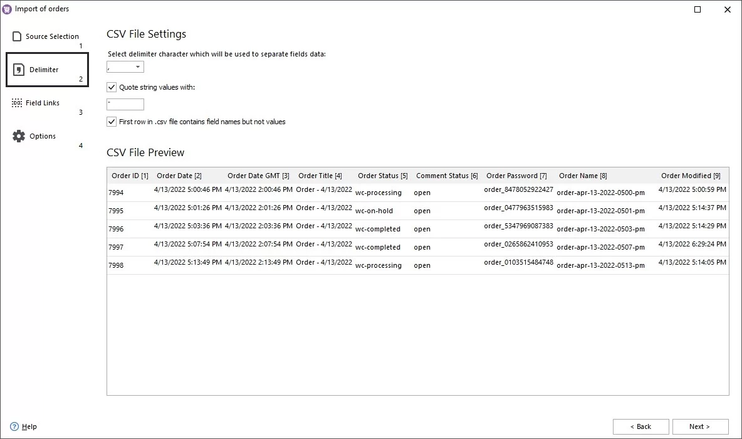
Task: Click the Order Status [5] column header
Action: 382,176
